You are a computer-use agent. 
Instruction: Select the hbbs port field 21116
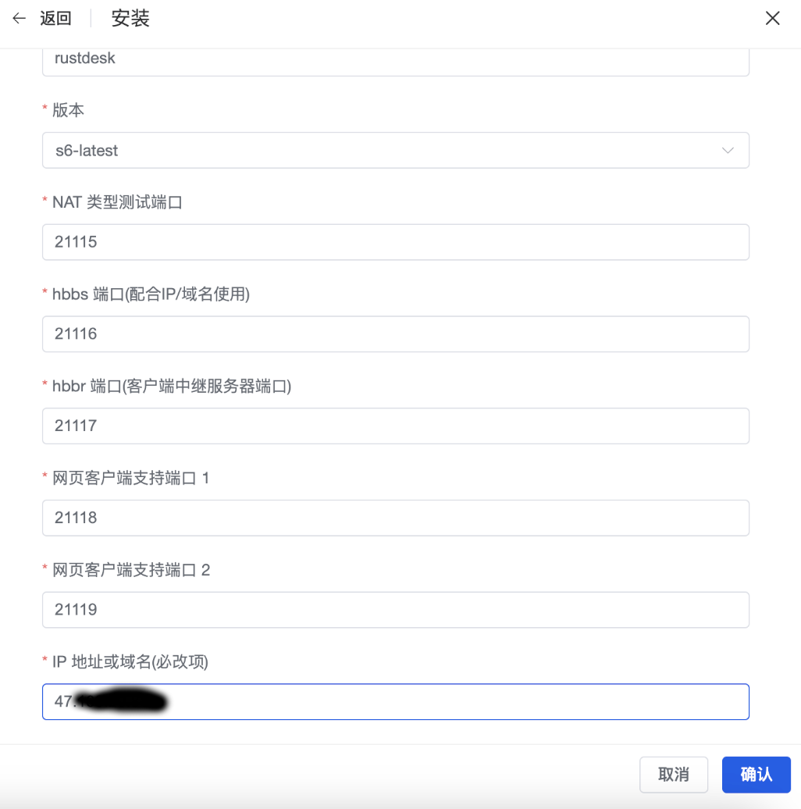pyautogui.click(x=396, y=333)
